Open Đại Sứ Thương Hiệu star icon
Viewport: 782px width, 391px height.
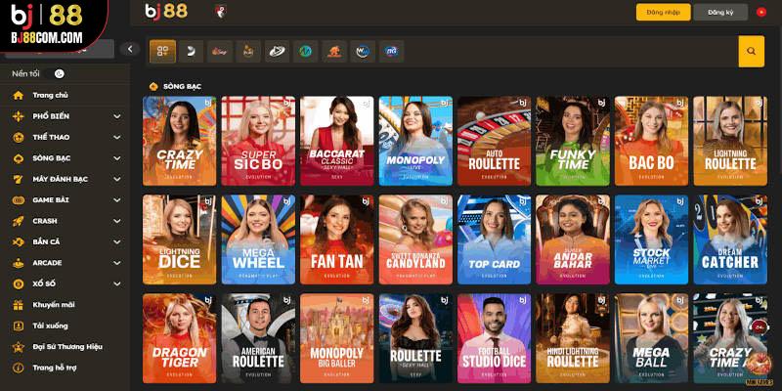pos(19,347)
